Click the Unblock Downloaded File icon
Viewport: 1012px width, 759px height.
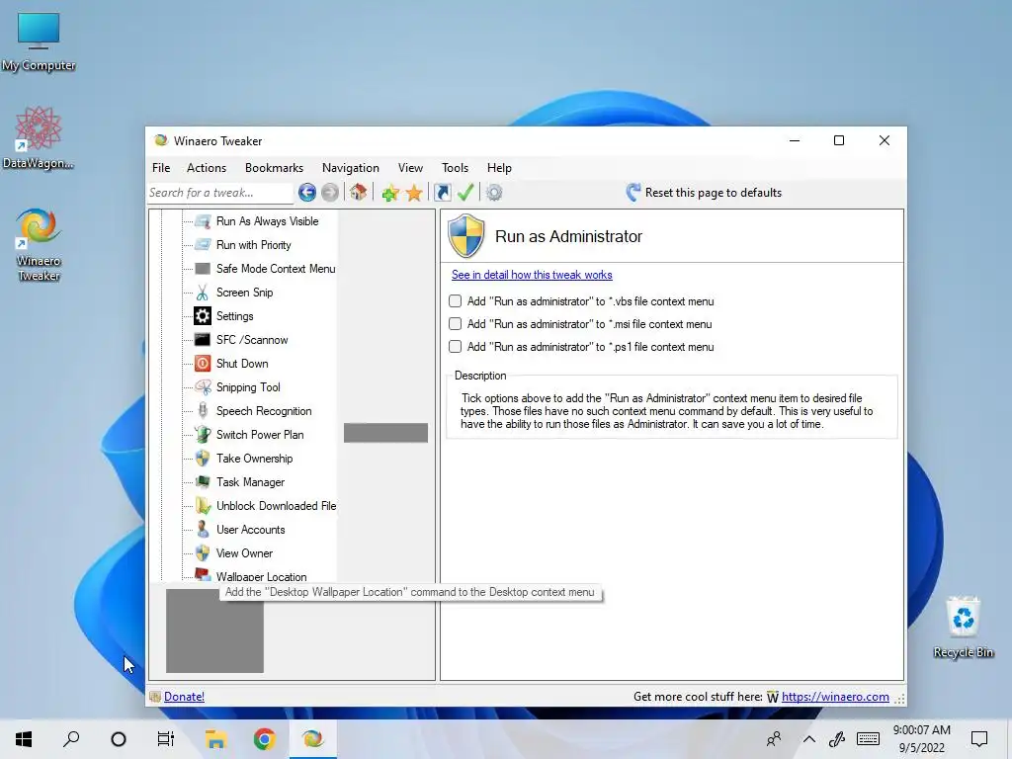[x=203, y=505]
